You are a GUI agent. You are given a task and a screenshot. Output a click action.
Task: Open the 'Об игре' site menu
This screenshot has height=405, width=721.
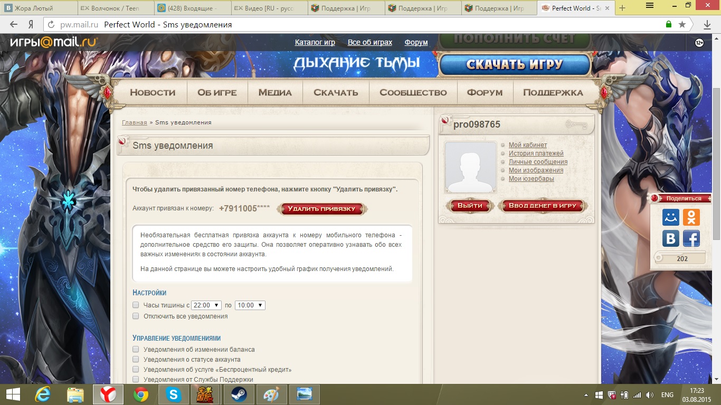coord(217,92)
